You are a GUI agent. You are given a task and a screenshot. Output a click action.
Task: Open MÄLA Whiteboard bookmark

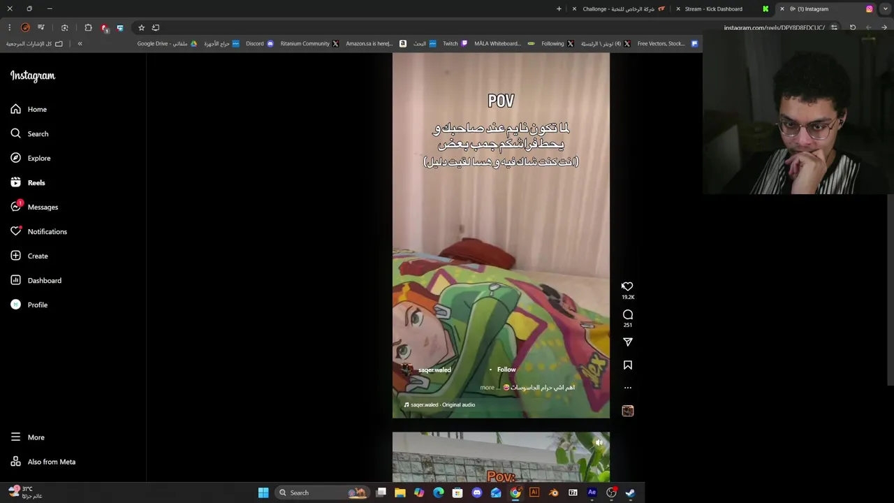[504, 43]
